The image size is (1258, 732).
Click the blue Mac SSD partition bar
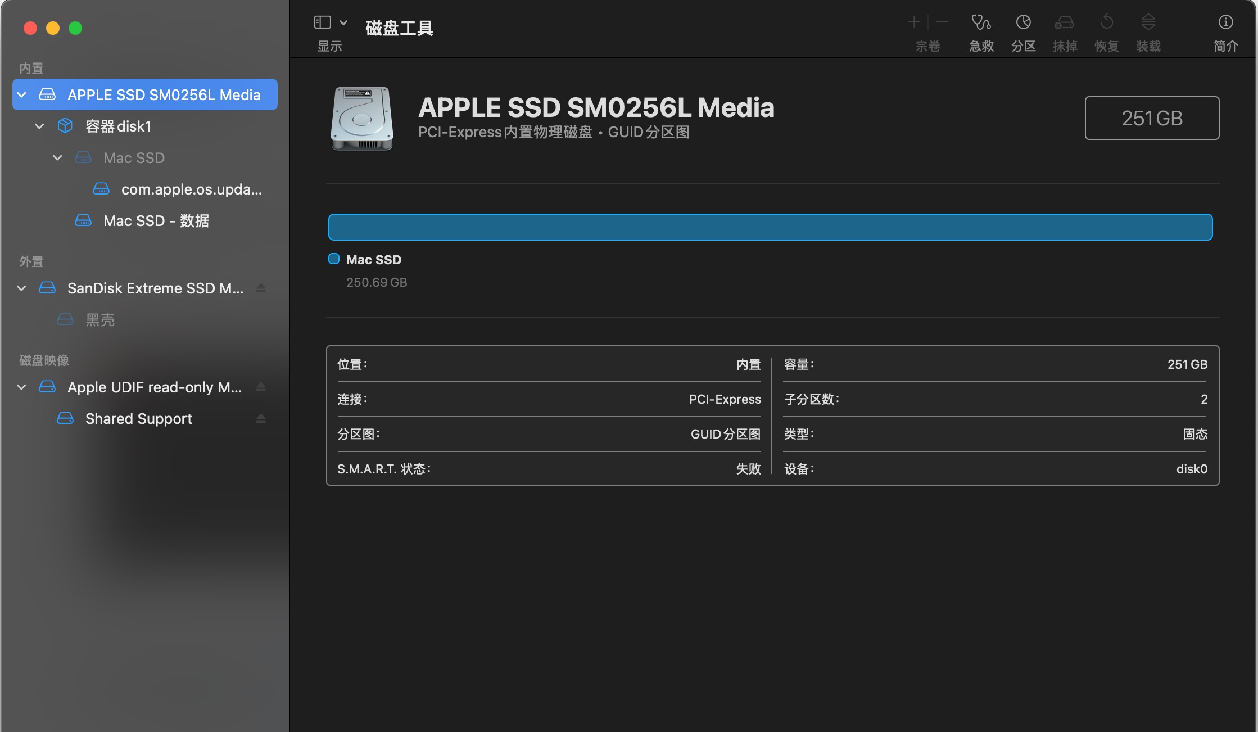(x=770, y=227)
